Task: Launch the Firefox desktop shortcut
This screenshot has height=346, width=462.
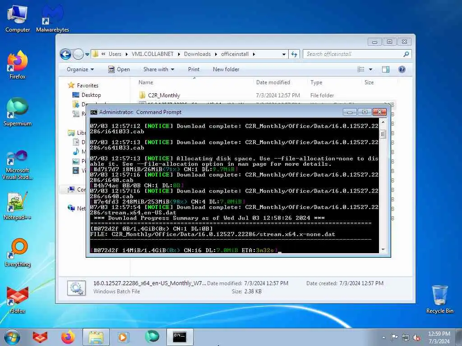Action: (18, 65)
